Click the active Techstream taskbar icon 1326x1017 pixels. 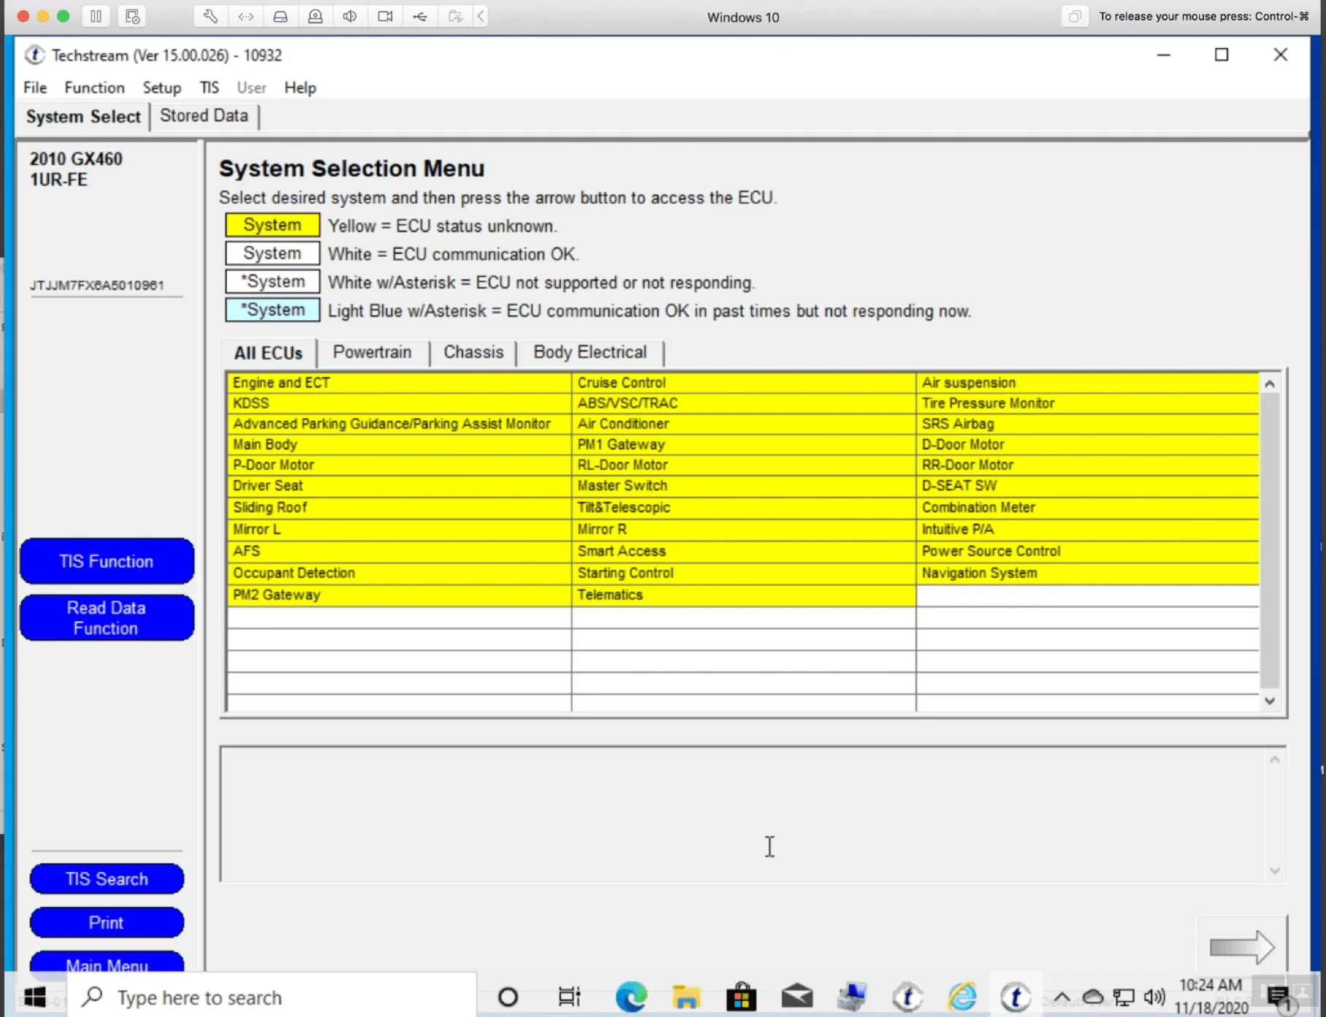1016,997
